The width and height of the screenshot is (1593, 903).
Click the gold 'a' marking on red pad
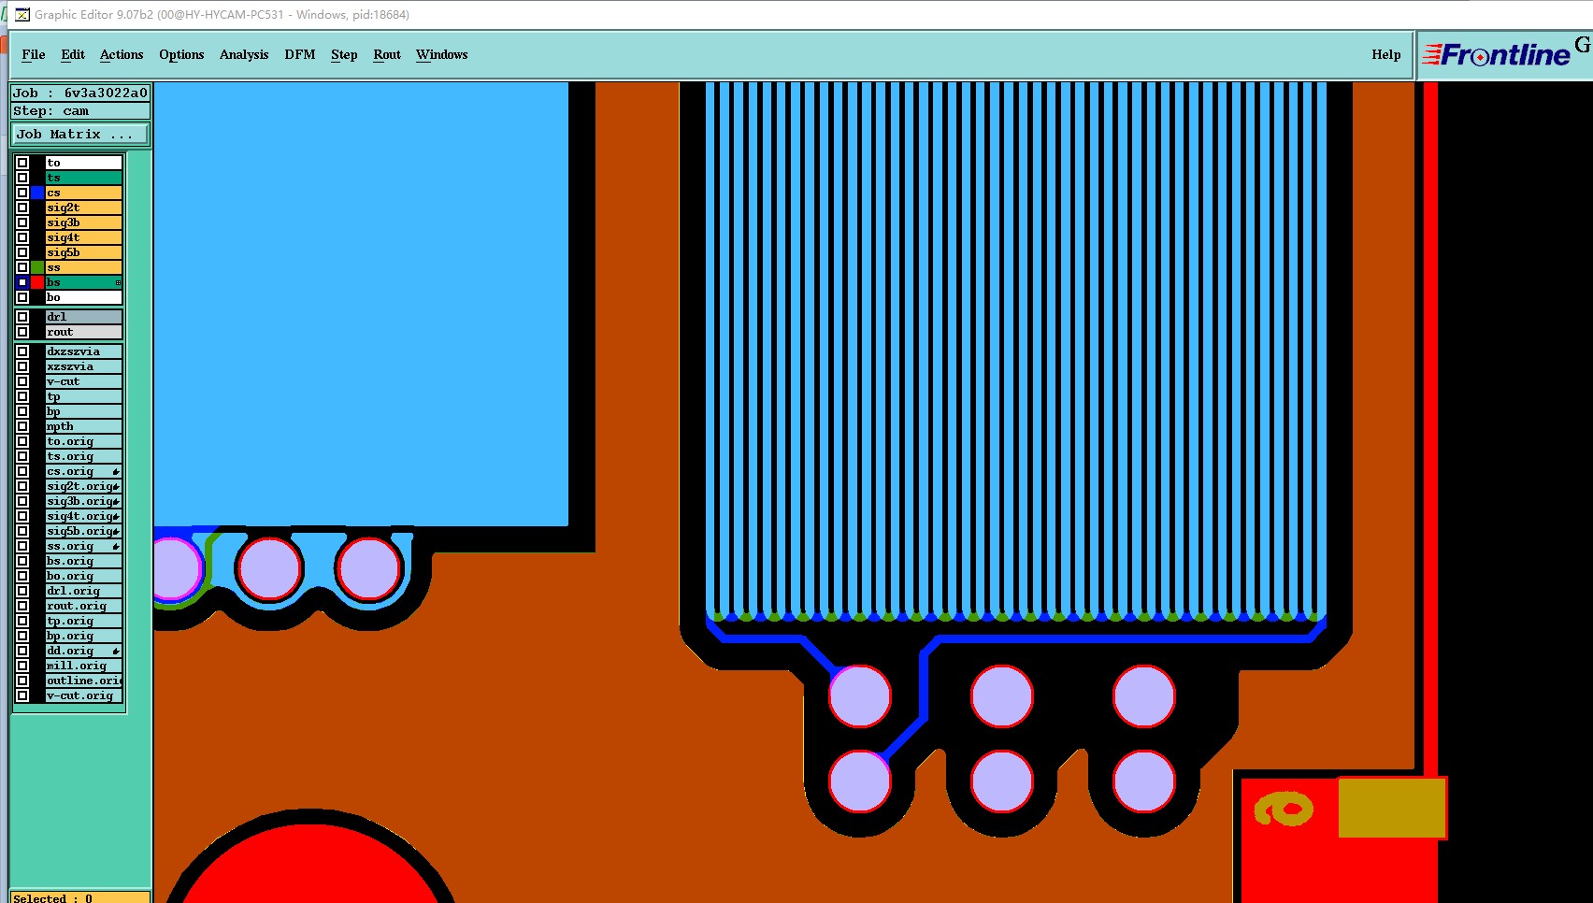click(x=1284, y=809)
